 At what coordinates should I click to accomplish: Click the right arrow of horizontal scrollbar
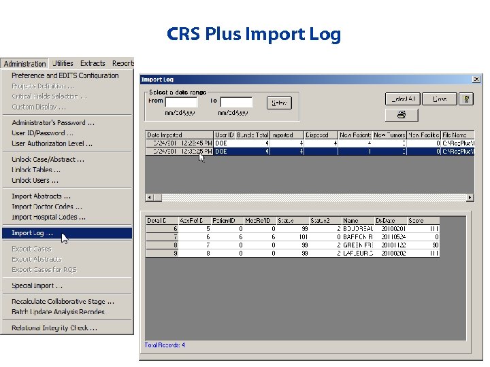point(470,198)
